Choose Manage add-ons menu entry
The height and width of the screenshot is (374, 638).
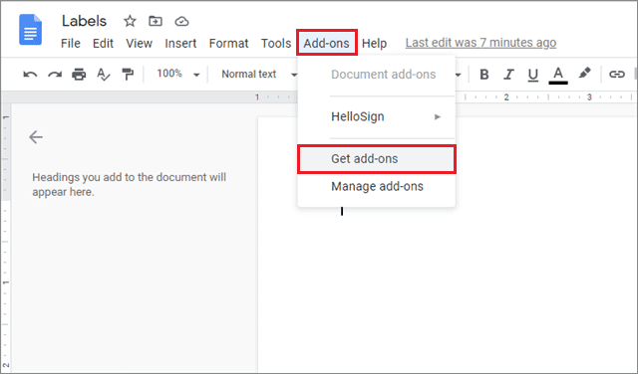click(x=377, y=186)
